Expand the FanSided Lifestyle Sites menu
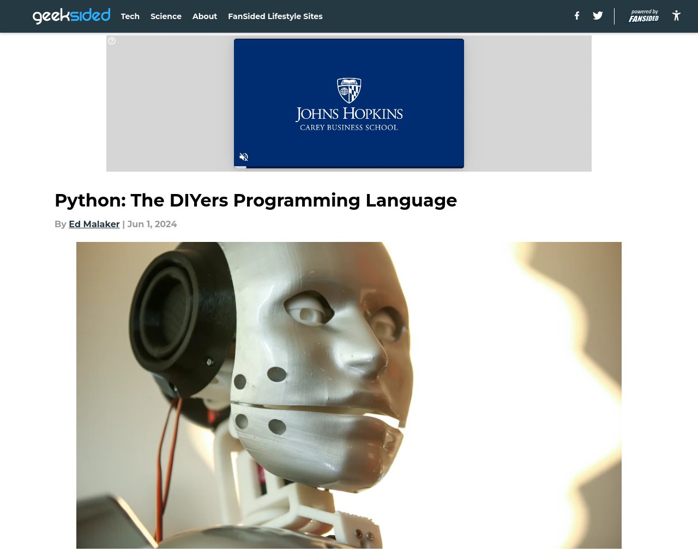This screenshot has height=558, width=698. (275, 16)
